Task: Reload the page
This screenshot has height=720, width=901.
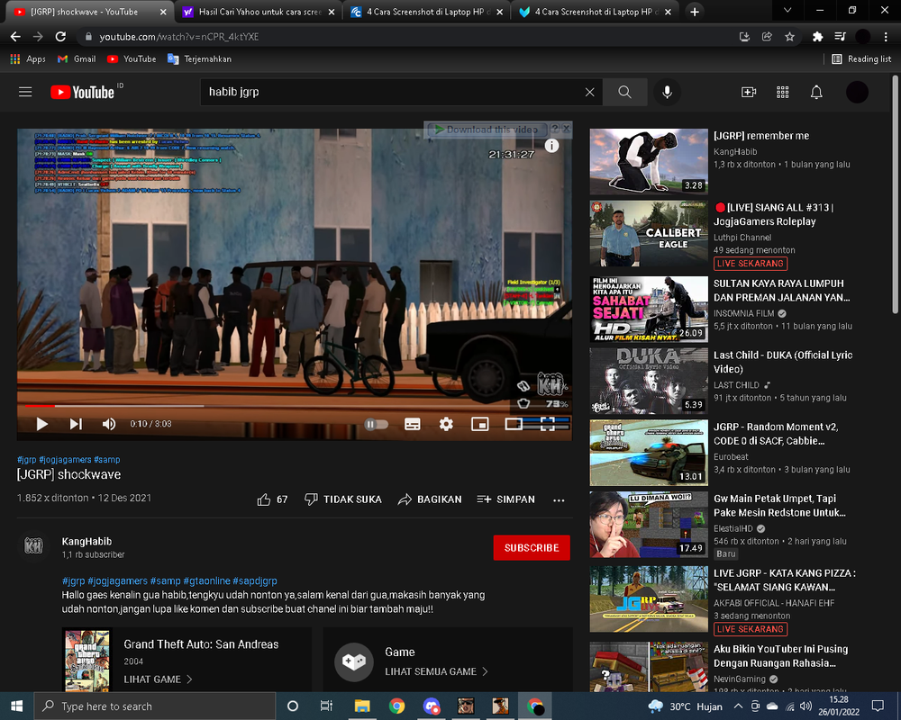Action: 60,37
